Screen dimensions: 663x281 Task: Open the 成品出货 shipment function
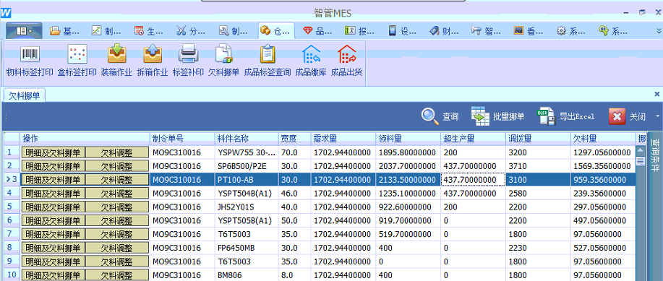click(347, 61)
